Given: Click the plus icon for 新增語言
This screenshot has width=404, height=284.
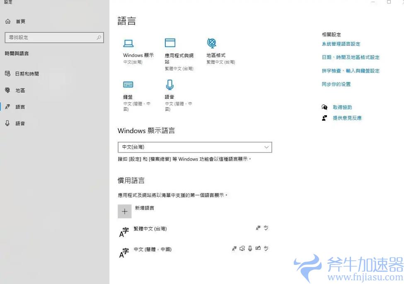Looking at the screenshot, I should [125, 211].
